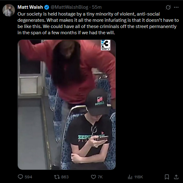This screenshot has width=183, height=183.
Task: Click the 863 reposts count
Action: pos(65,177)
